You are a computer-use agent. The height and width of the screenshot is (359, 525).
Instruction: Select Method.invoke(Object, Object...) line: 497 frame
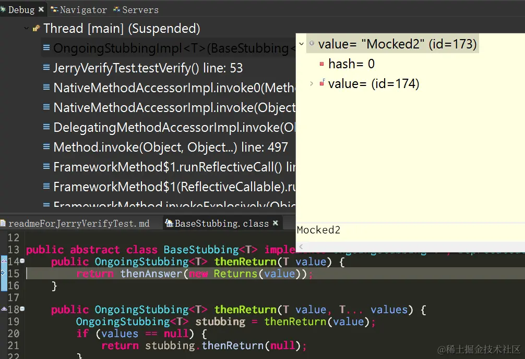[x=171, y=147]
